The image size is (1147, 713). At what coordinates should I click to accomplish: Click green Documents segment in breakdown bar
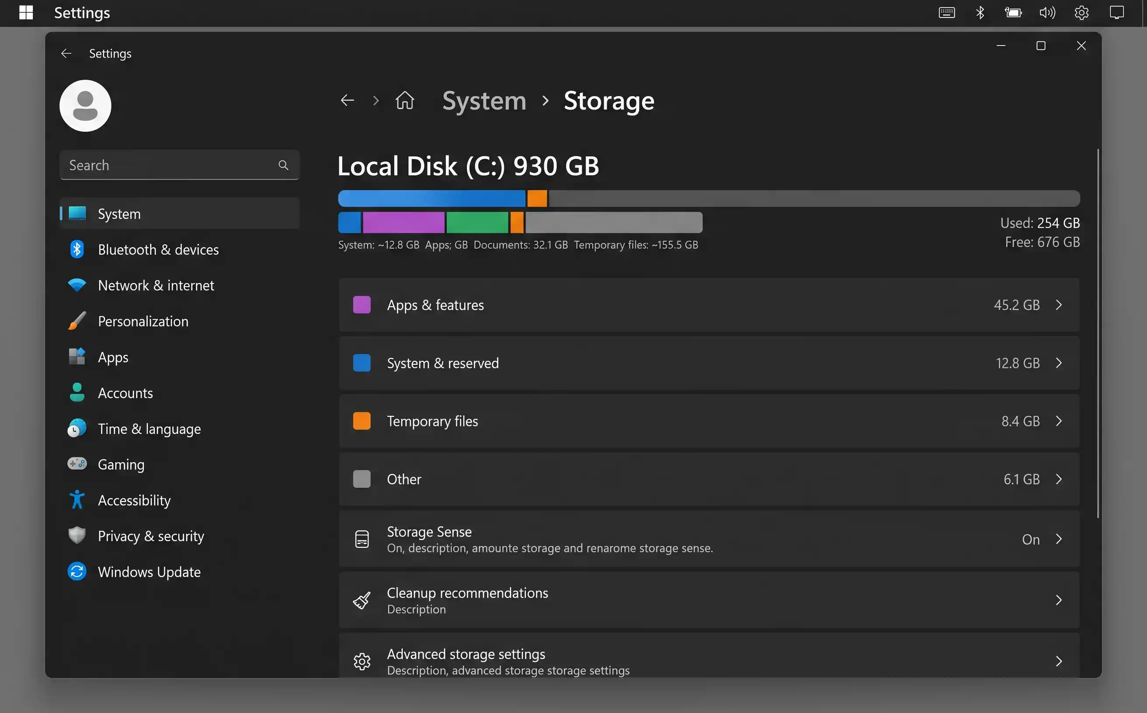pos(477,222)
